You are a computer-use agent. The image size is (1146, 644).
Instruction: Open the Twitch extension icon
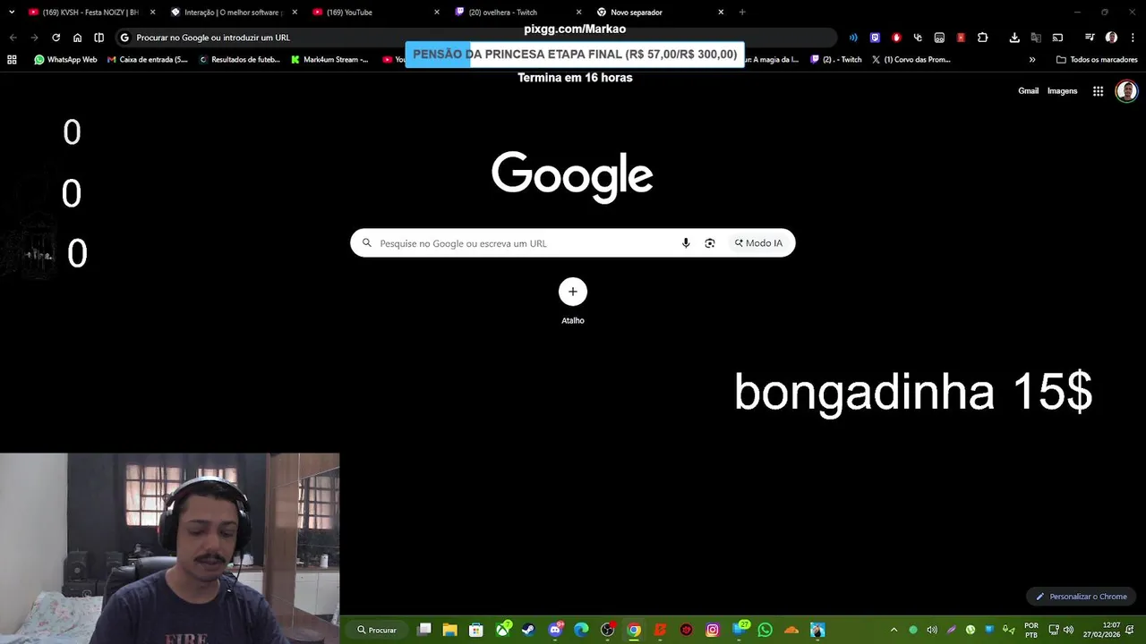pyautogui.click(x=875, y=38)
